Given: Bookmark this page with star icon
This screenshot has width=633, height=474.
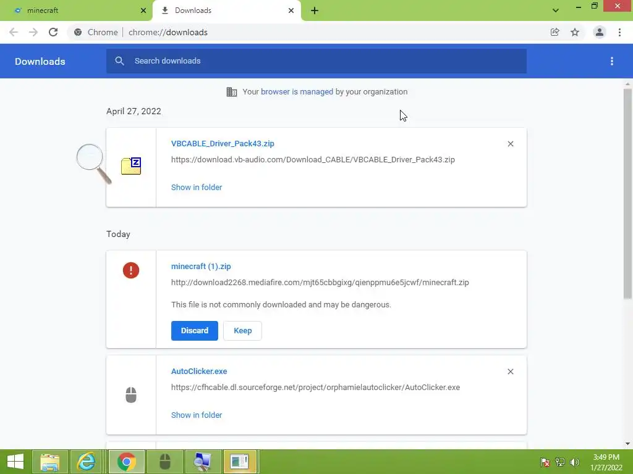Looking at the screenshot, I should point(575,32).
